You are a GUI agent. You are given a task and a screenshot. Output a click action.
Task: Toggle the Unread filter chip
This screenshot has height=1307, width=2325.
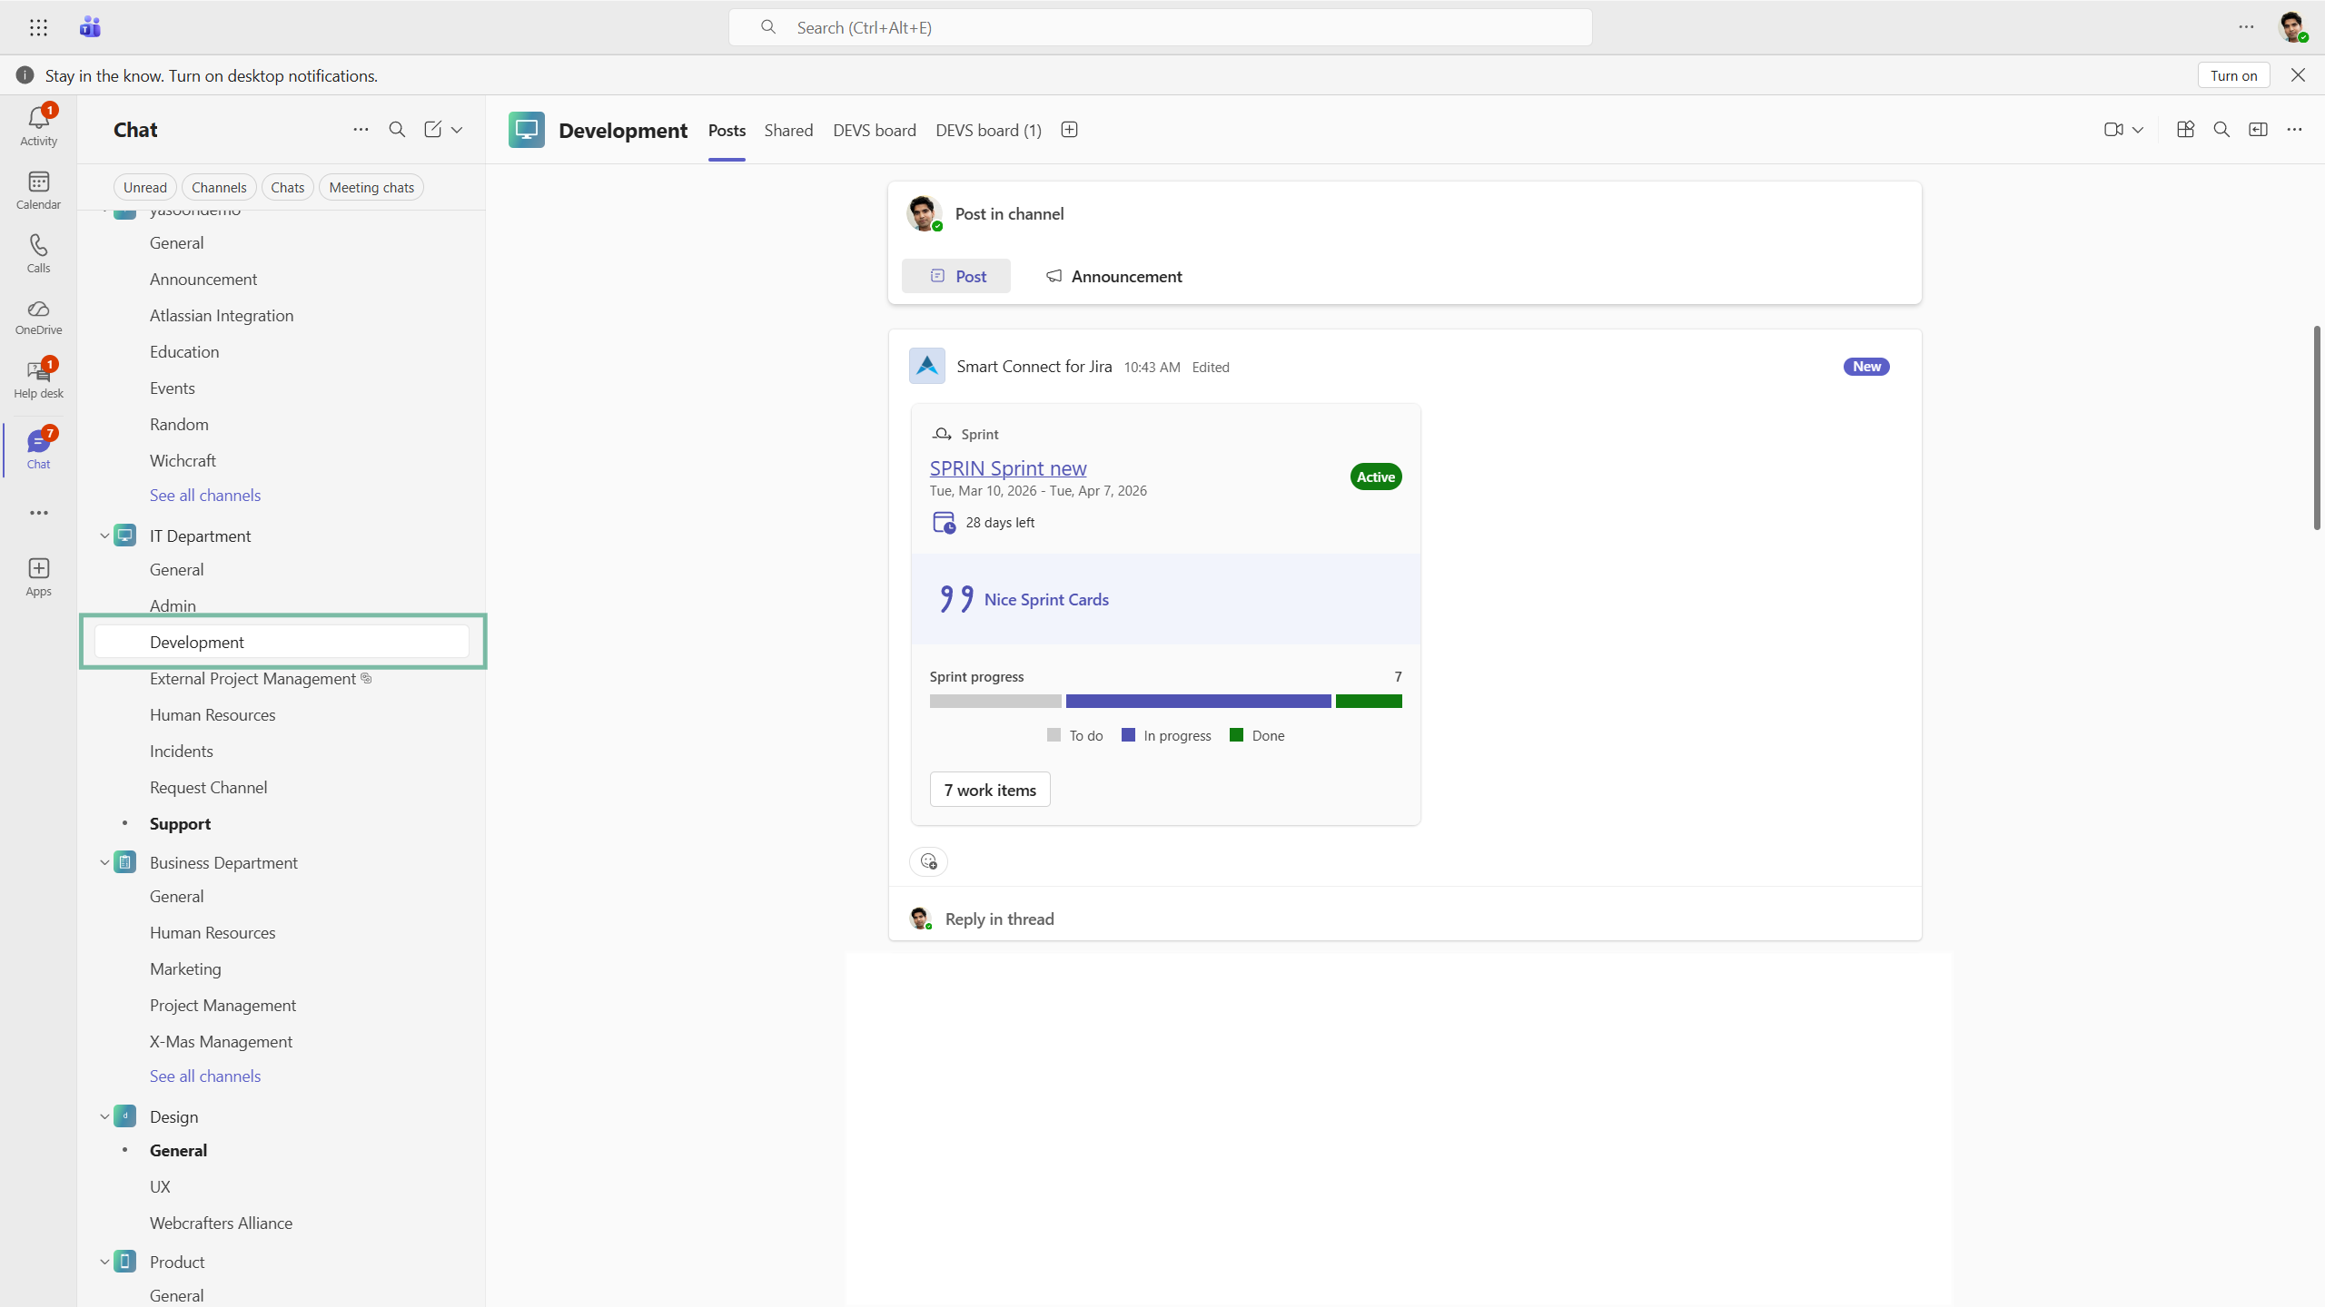(144, 187)
